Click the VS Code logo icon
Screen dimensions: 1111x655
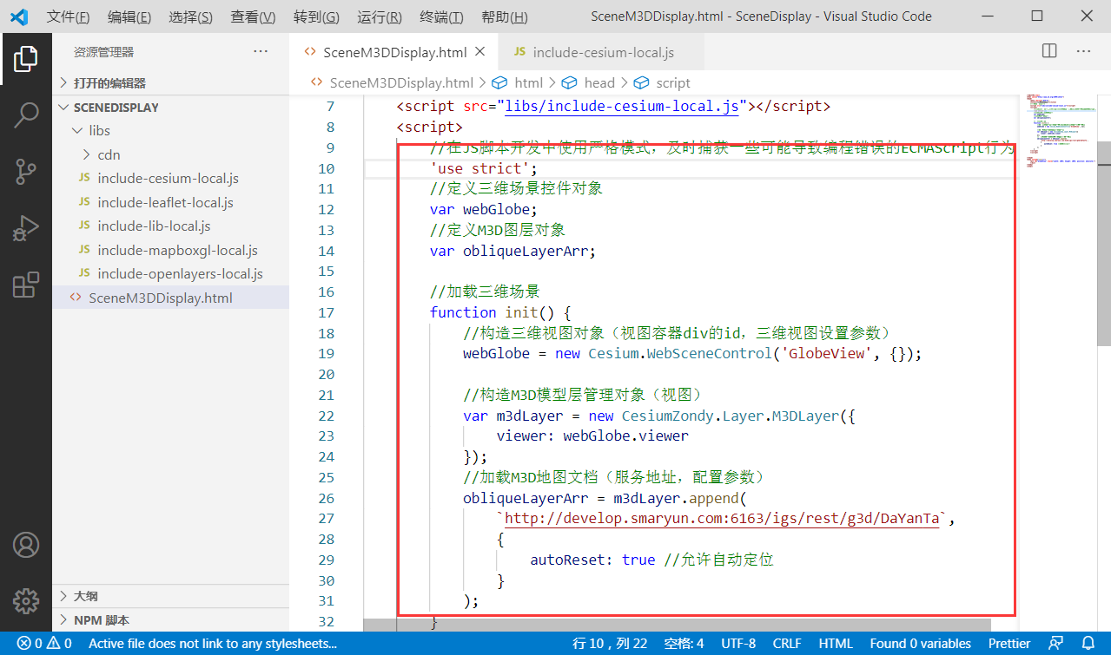point(19,16)
